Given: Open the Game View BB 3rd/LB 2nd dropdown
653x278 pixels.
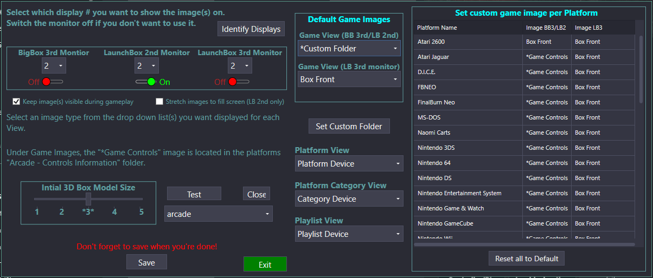Looking at the screenshot, I should click(349, 48).
